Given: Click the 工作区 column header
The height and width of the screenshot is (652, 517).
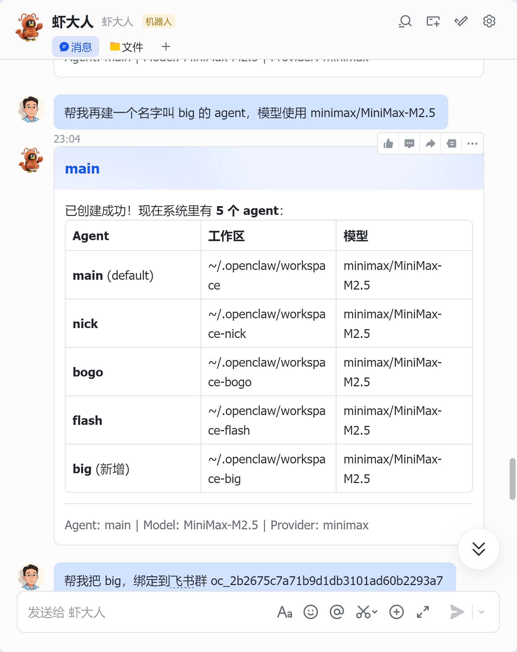Looking at the screenshot, I should (x=268, y=236).
